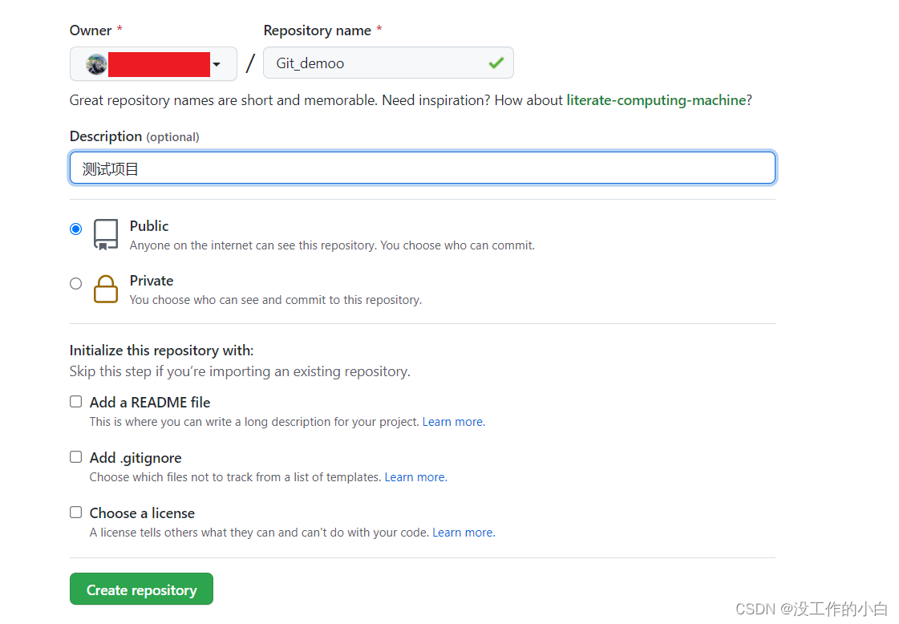
Task: Click the Add a README file label
Action: [150, 403]
